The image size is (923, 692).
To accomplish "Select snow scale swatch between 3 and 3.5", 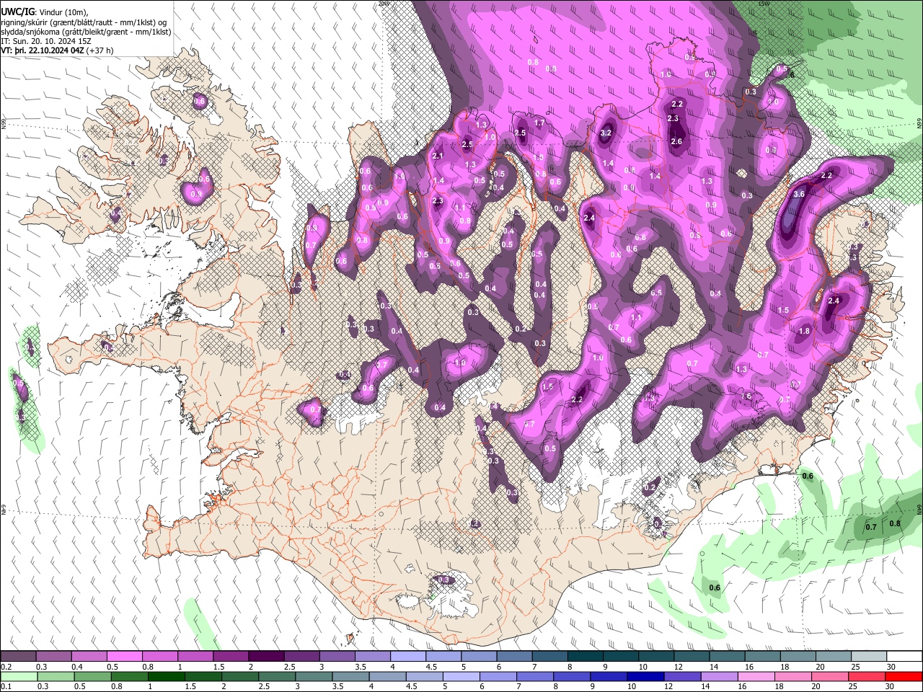I will point(337,657).
